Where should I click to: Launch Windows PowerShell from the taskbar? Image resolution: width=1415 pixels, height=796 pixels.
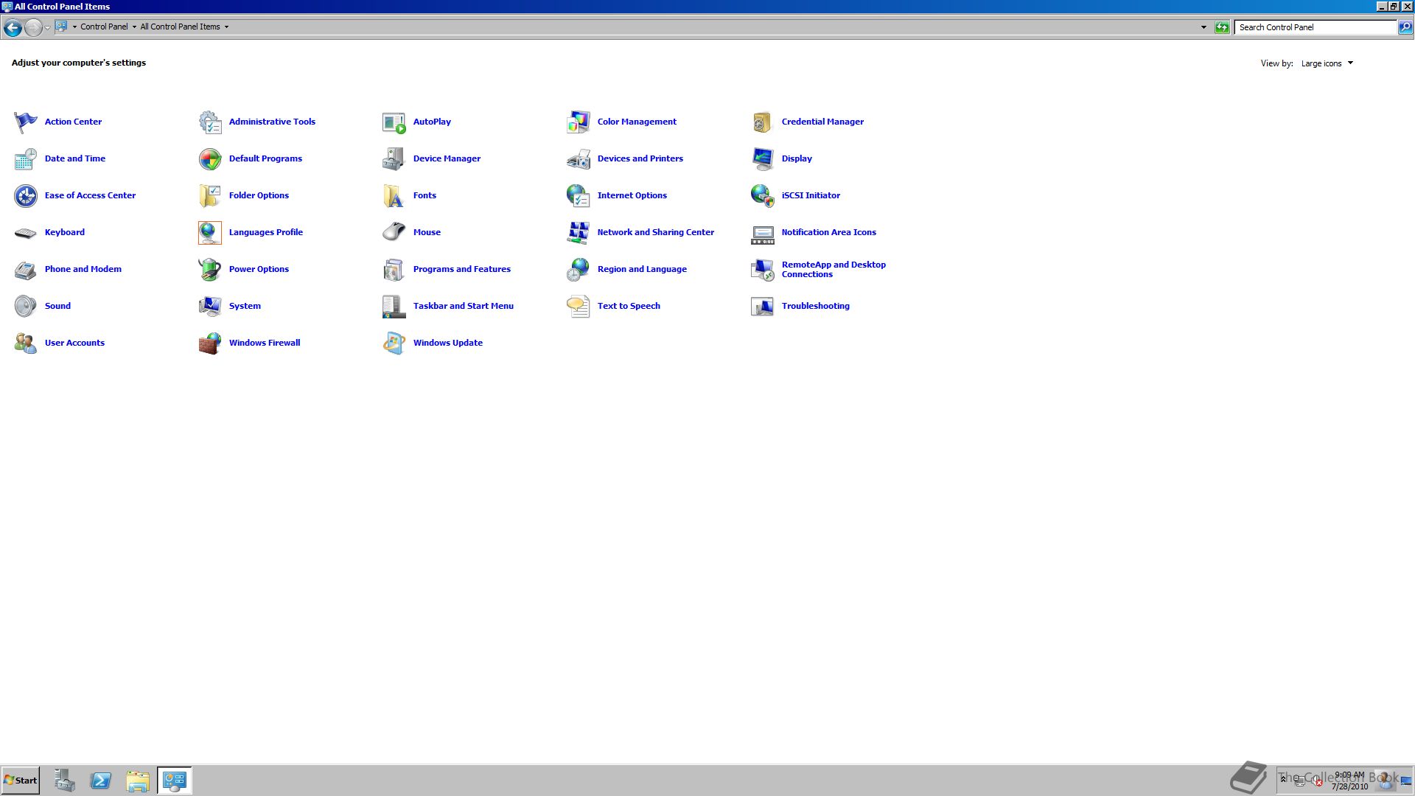coord(101,781)
